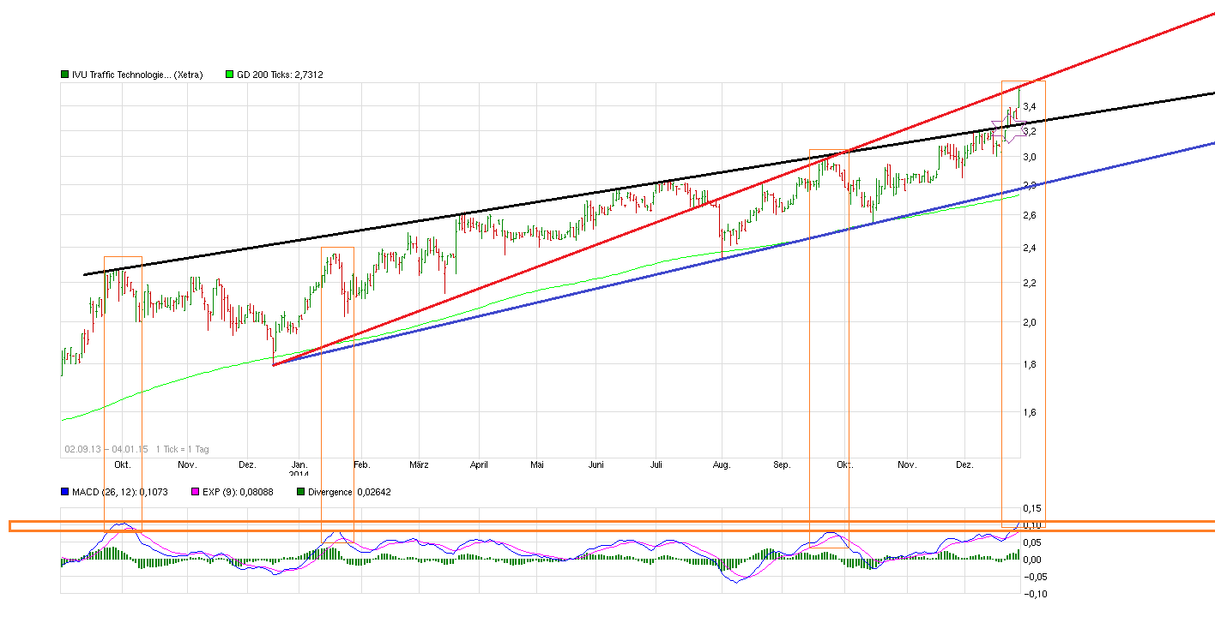Click the 2,0 price axis value
This screenshot has height=623, width=1215.
pos(1029,322)
